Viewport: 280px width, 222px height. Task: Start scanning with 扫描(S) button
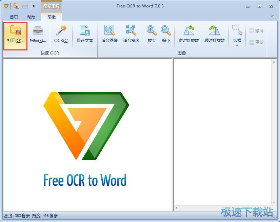coord(38,35)
